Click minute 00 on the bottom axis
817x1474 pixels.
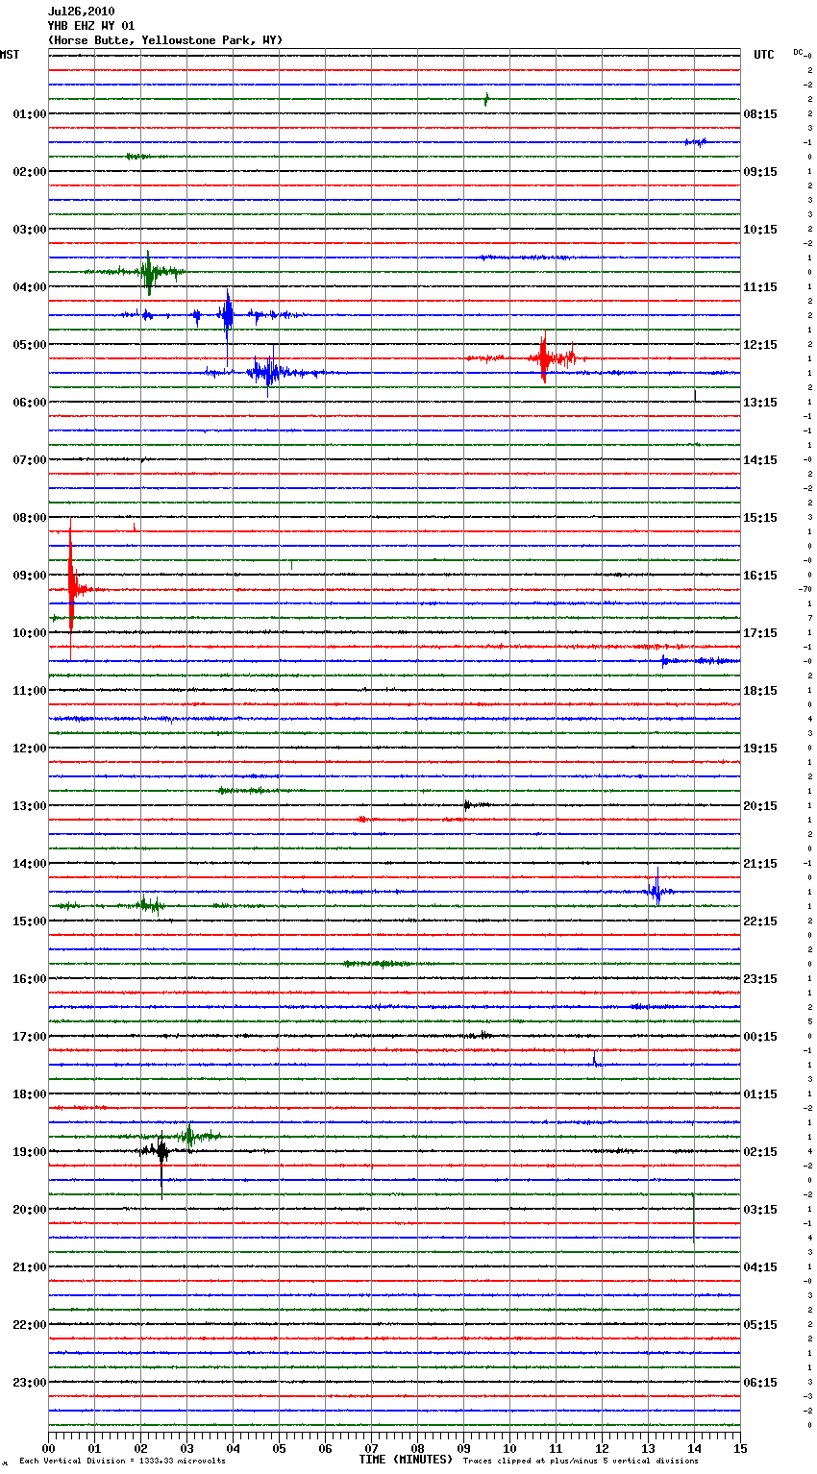click(x=48, y=1448)
